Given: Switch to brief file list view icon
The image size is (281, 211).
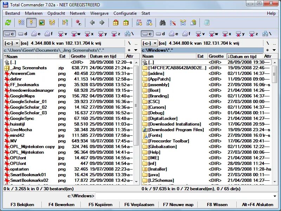Looking at the screenshot, I should tap(21, 23).
